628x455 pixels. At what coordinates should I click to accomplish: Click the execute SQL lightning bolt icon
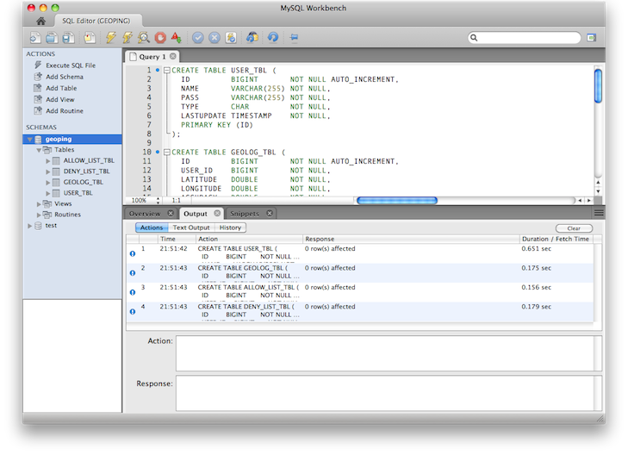110,38
